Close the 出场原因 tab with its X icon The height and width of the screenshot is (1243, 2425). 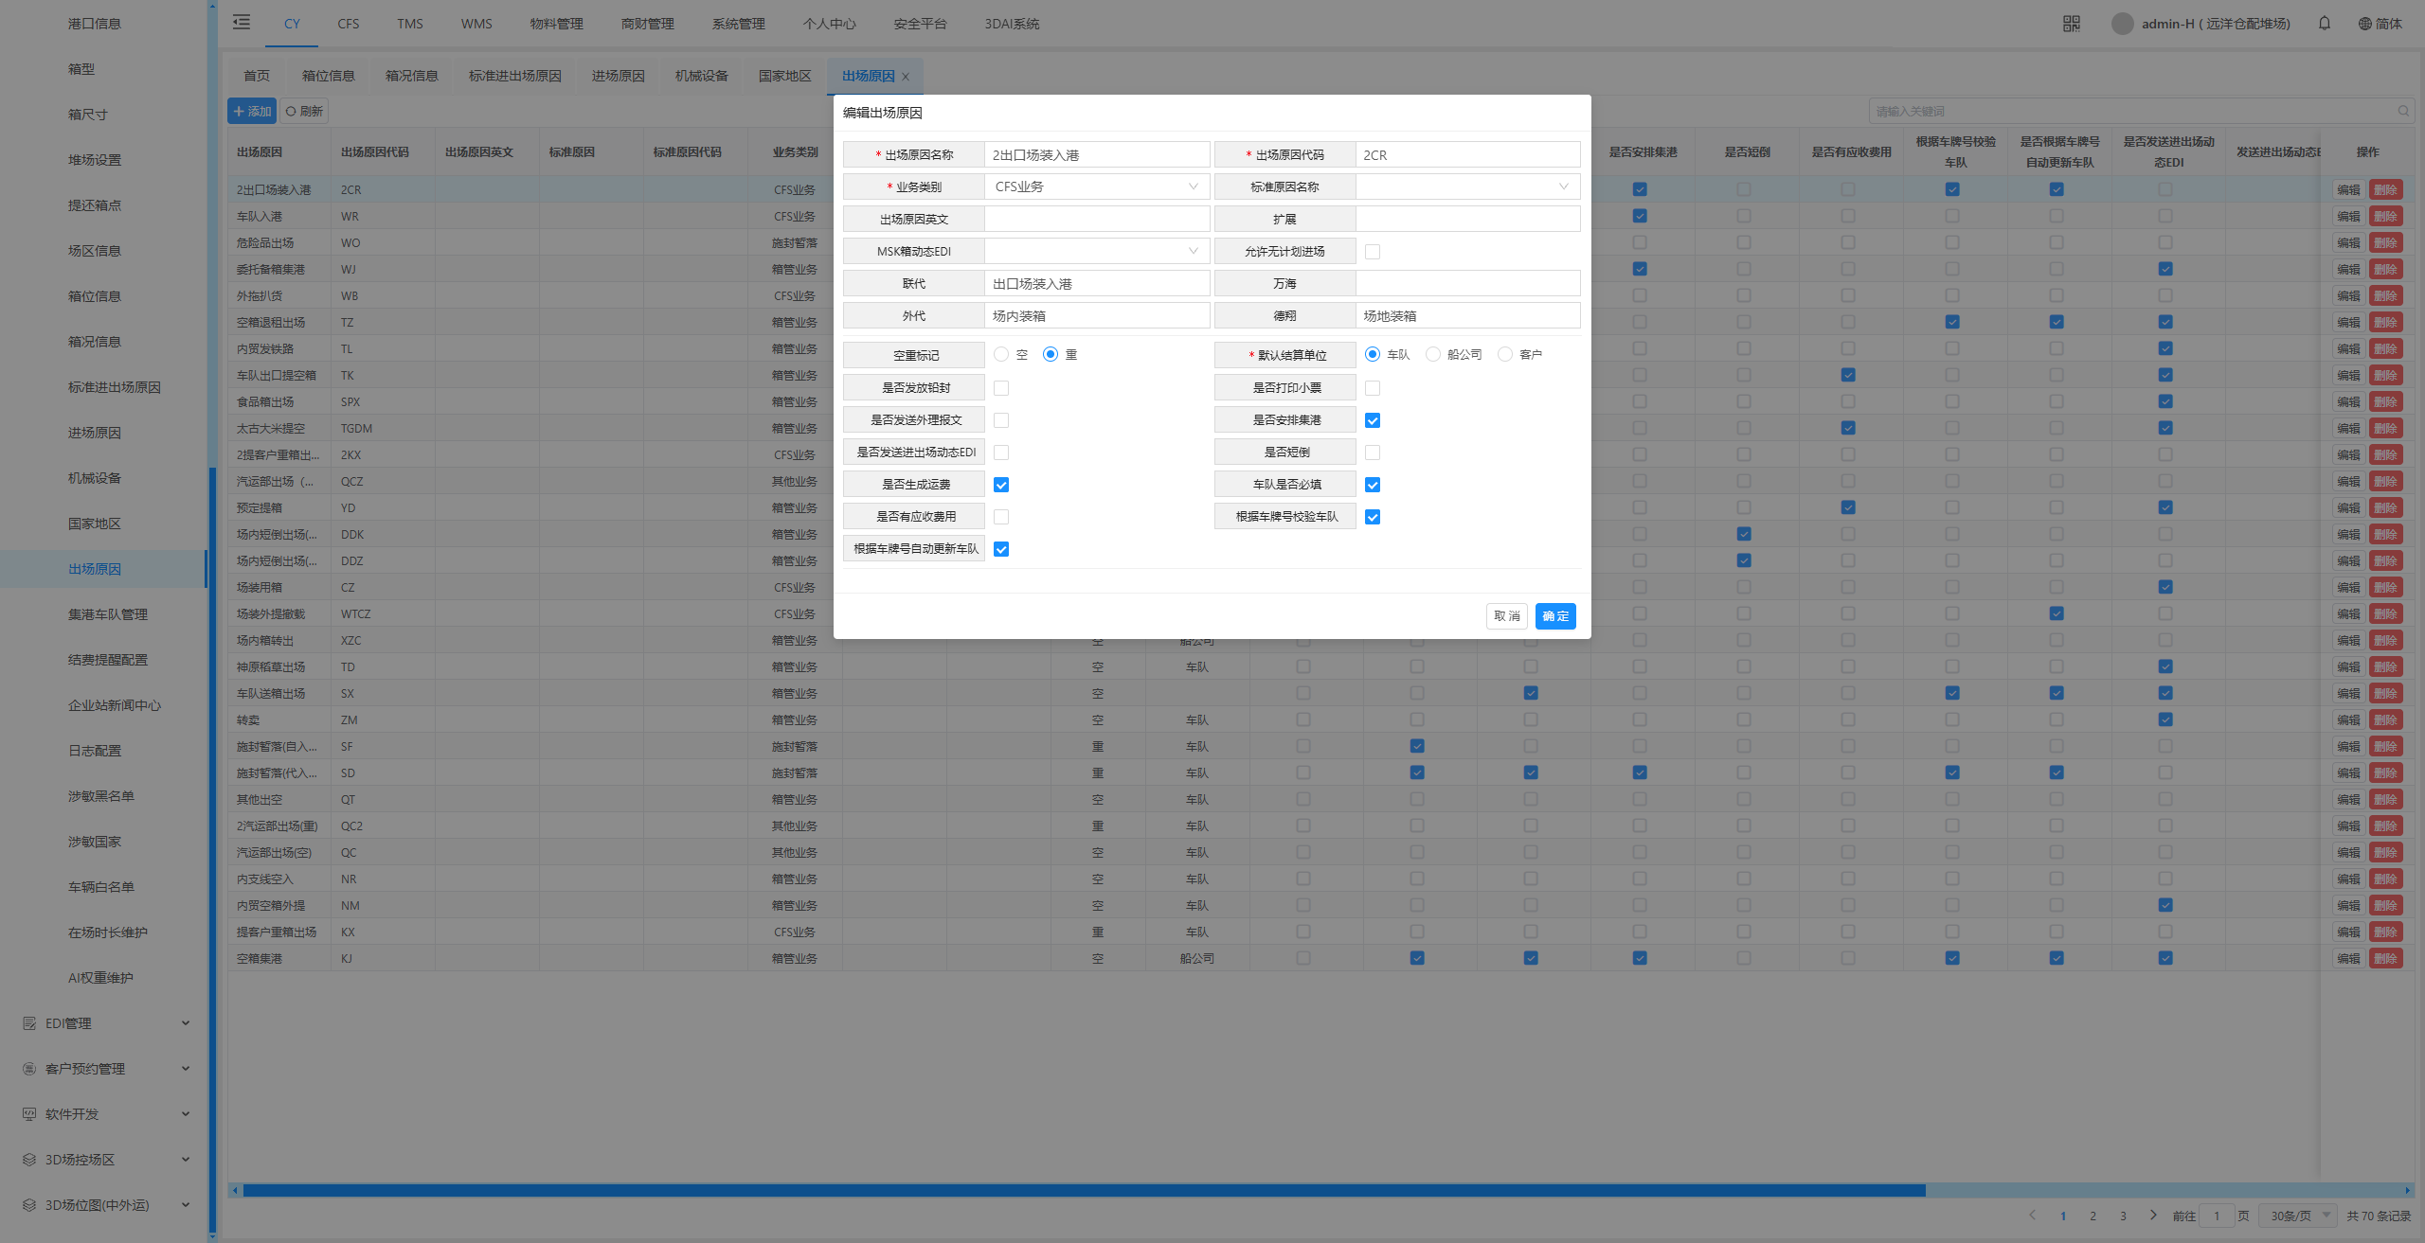(x=906, y=77)
